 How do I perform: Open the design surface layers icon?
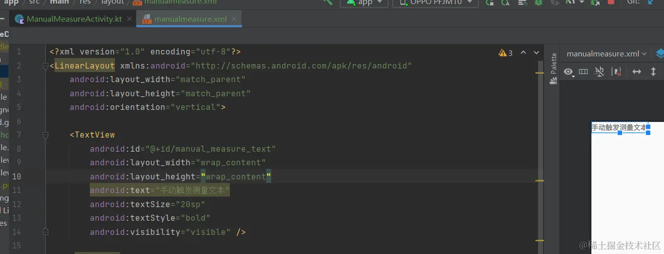pos(659,53)
